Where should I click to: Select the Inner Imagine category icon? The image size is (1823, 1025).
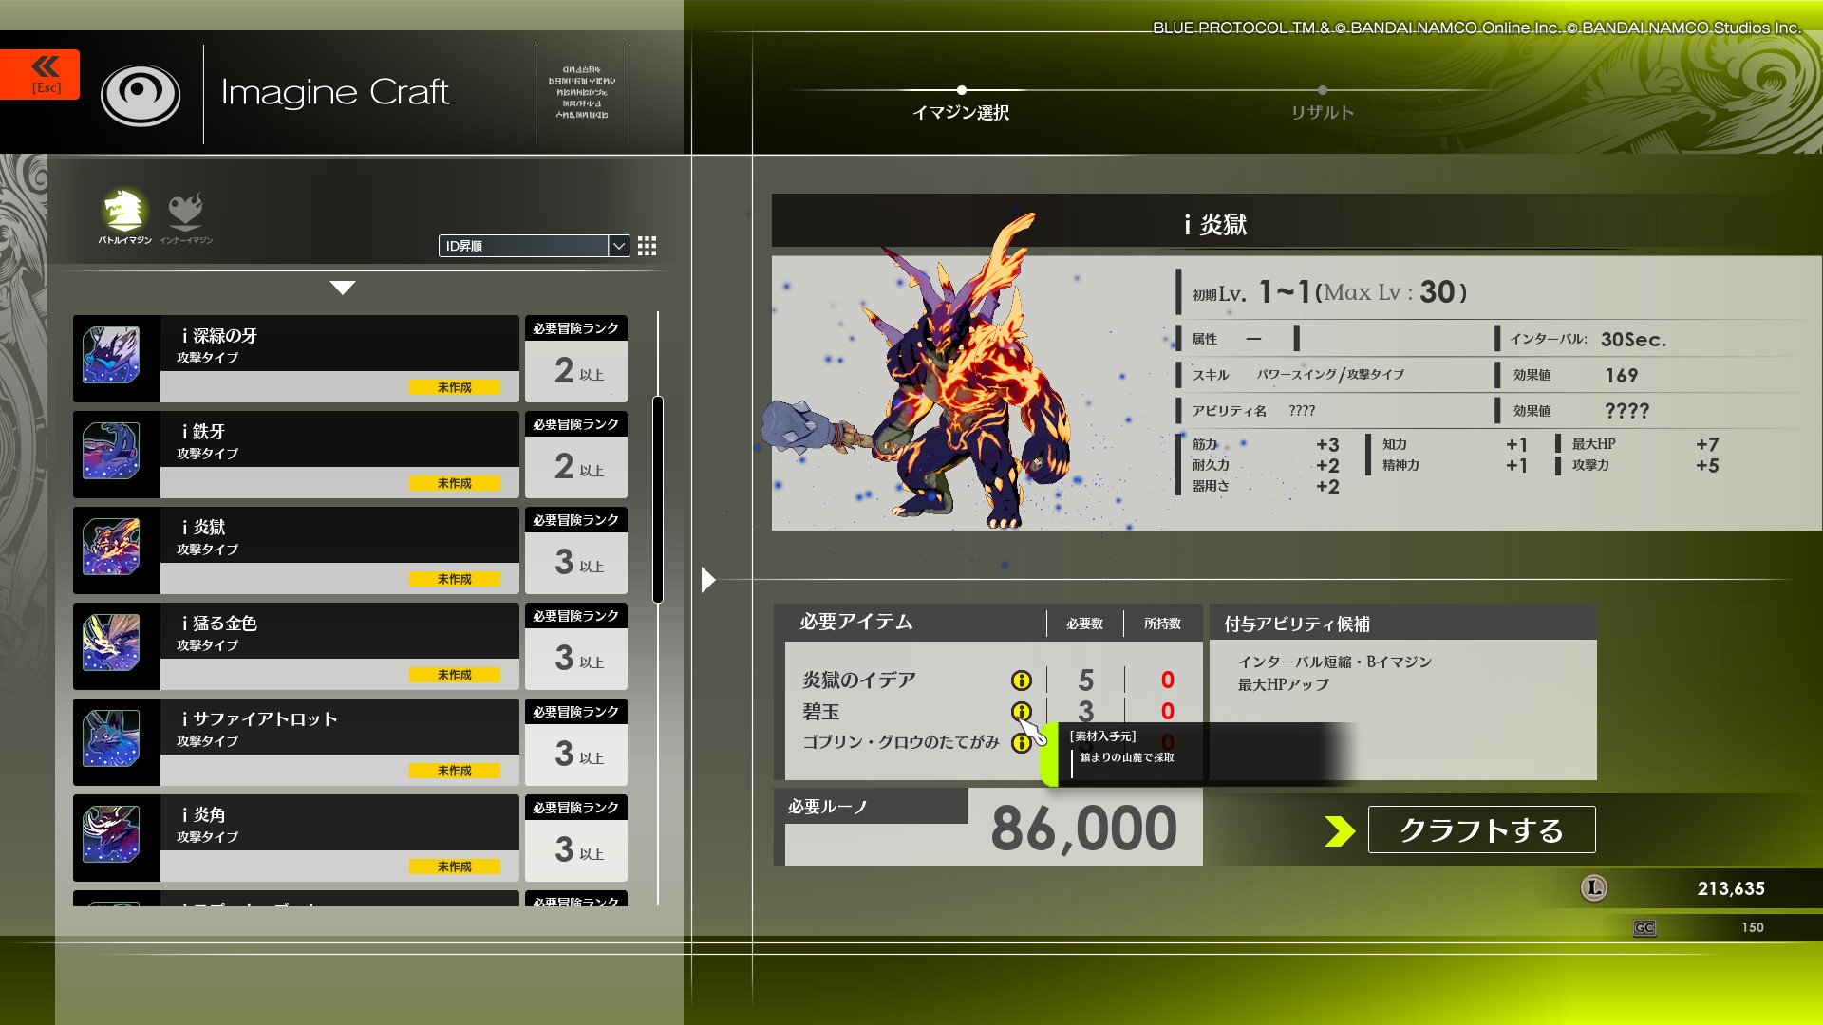coord(185,212)
